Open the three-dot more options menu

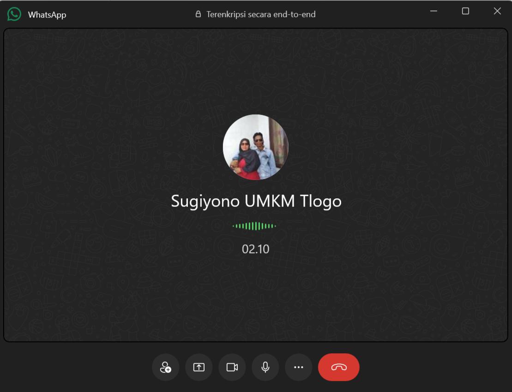[299, 367]
